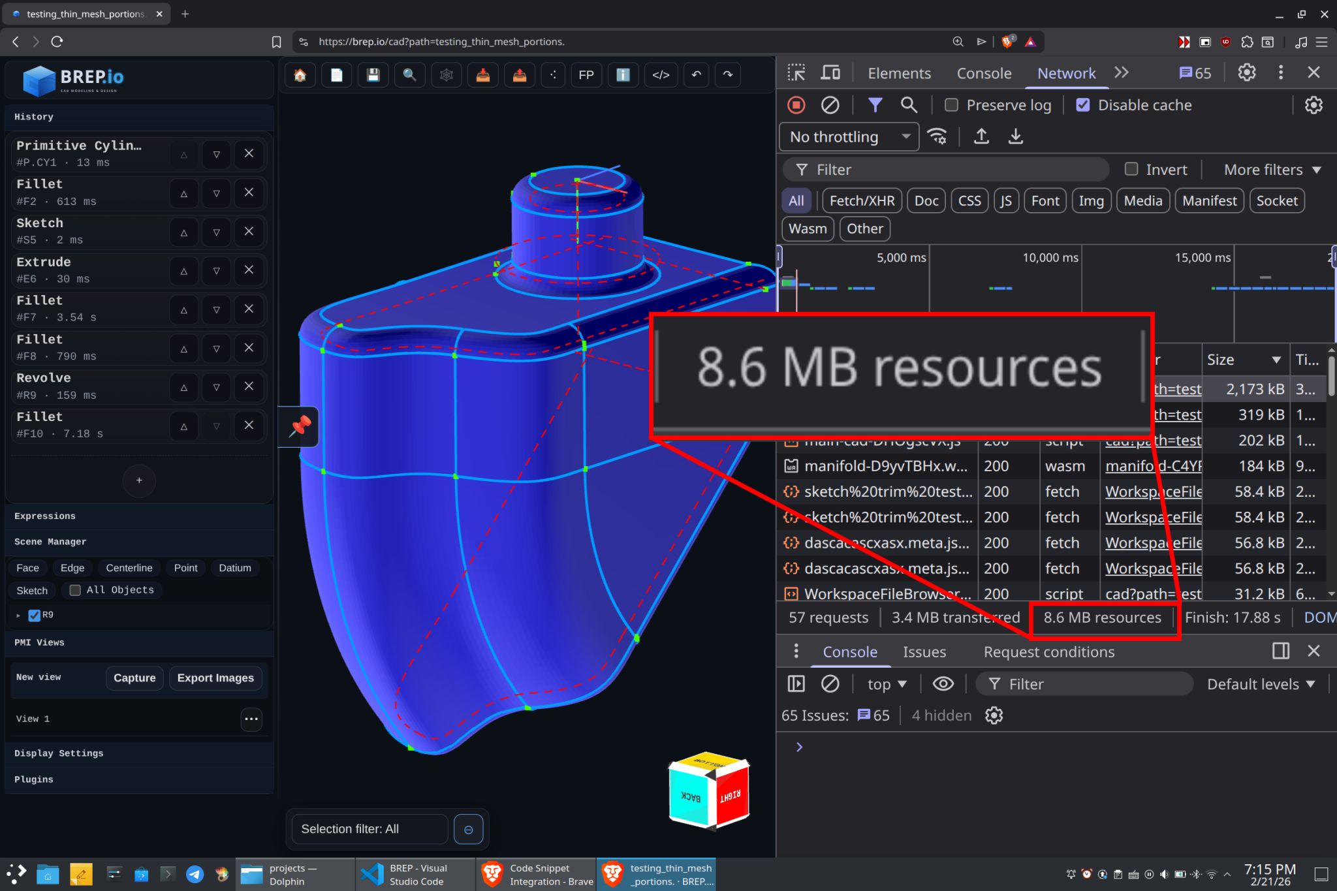The width and height of the screenshot is (1337, 891).
Task: Click the red pushpin icon
Action: click(300, 426)
